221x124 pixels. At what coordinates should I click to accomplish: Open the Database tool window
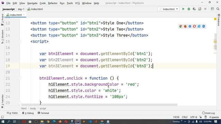coord(219,20)
